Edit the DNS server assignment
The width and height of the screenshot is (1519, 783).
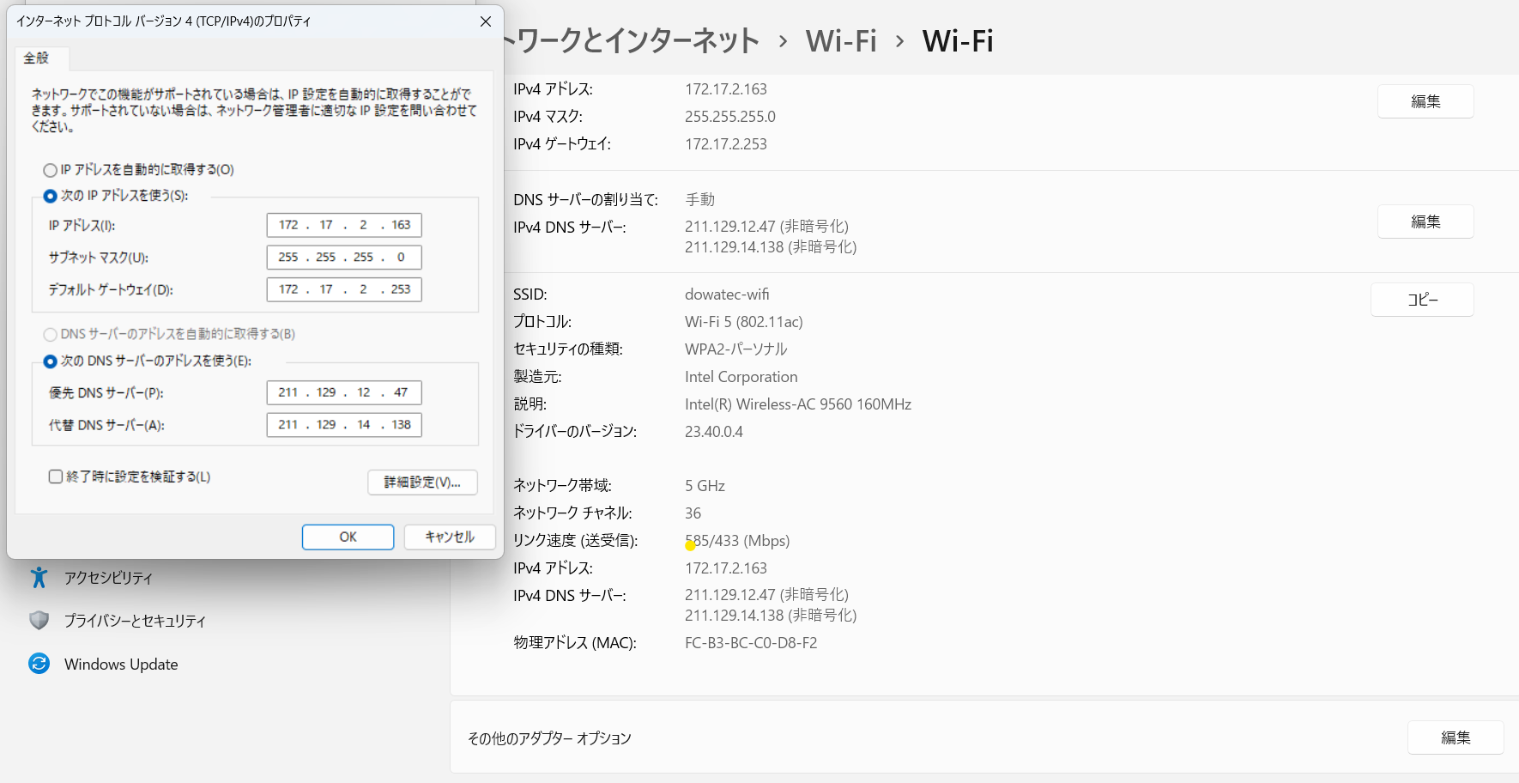(1425, 221)
